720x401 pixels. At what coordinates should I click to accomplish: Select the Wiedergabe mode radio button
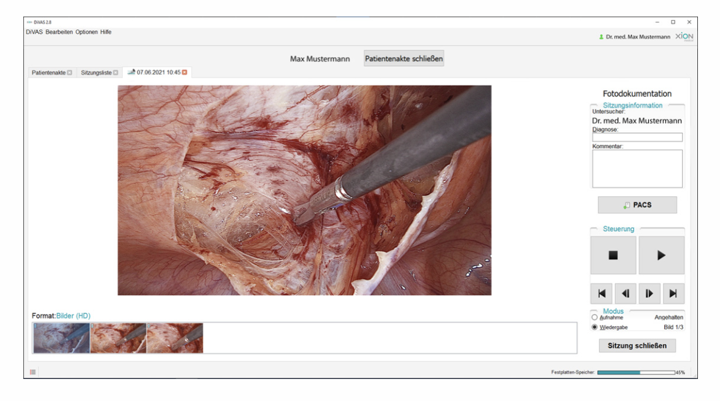(x=595, y=327)
